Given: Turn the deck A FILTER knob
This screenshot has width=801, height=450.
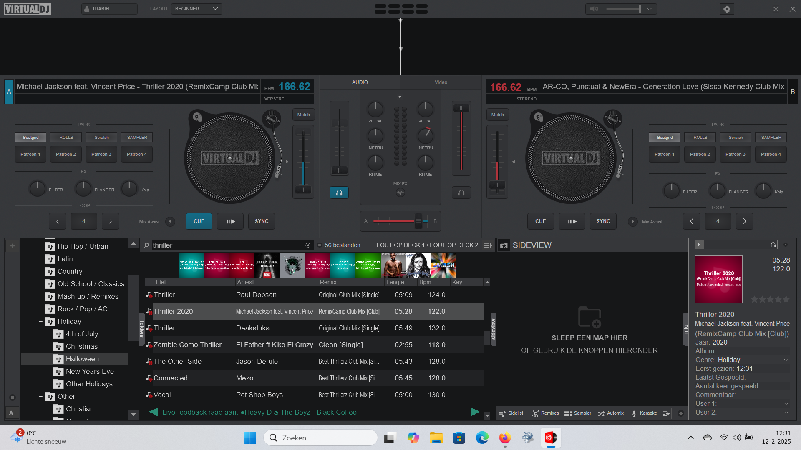Looking at the screenshot, I should pyautogui.click(x=38, y=189).
